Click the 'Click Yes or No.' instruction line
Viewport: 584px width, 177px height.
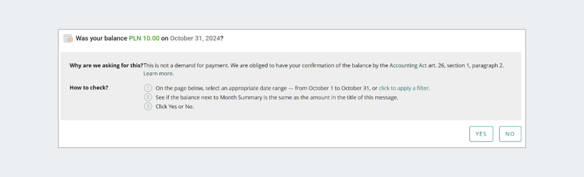174,106
